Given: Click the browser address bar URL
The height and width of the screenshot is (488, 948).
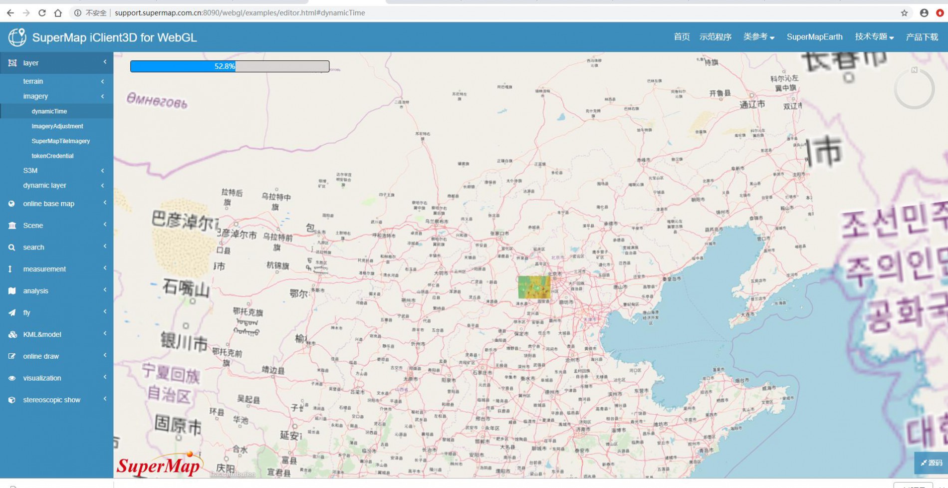Looking at the screenshot, I should [x=239, y=13].
